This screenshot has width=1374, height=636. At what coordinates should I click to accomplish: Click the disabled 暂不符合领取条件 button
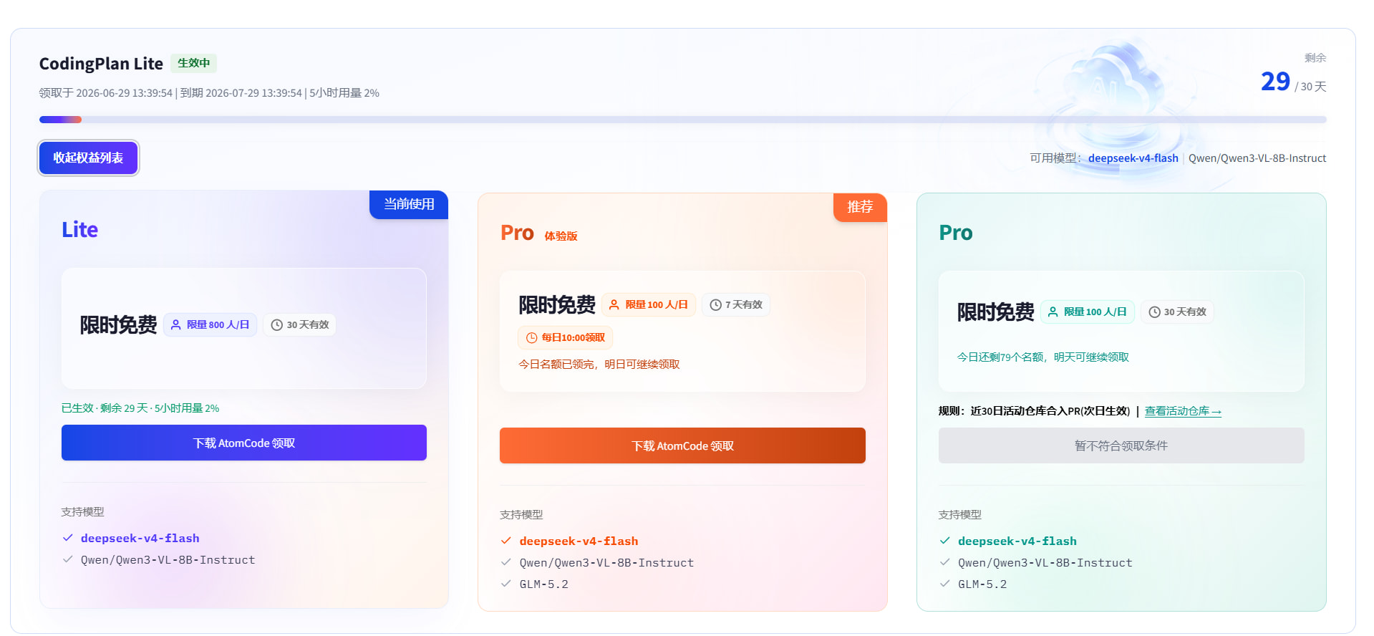pos(1121,445)
